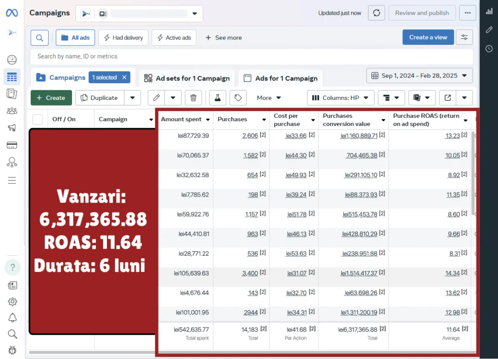Open the Campaigns table icon in sidebar
This screenshot has height=359, width=498.
point(12,77)
